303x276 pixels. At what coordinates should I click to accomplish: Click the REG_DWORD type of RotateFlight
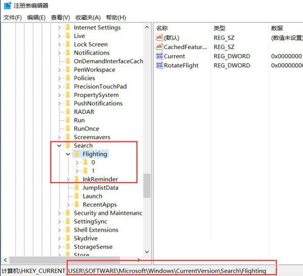coord(232,66)
